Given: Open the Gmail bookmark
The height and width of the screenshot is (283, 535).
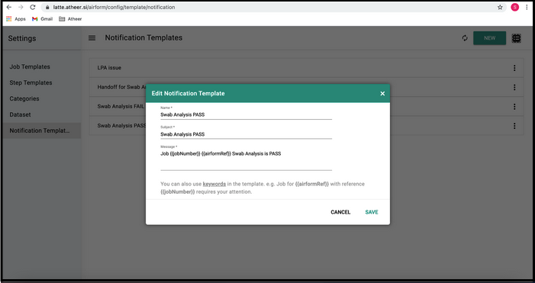Looking at the screenshot, I should (42, 19).
